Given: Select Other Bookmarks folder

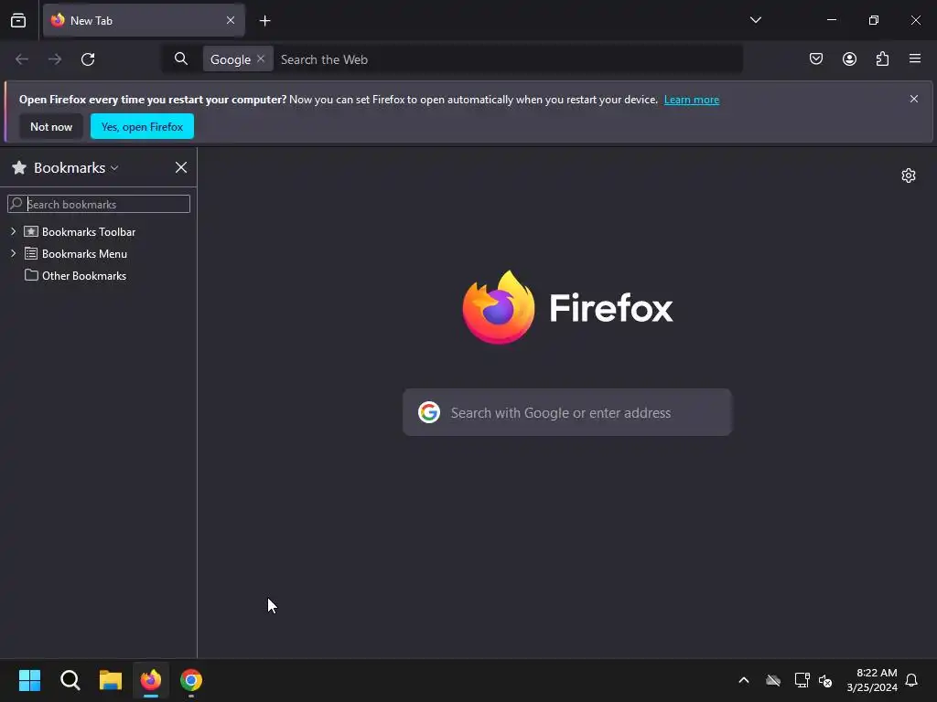Looking at the screenshot, I should [x=84, y=276].
